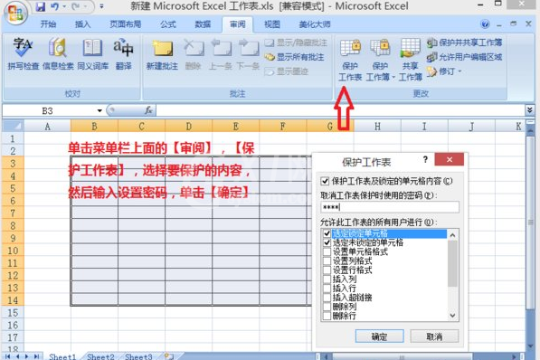Viewport: 540px width, 360px height.
Task: Redo action in quick access toolbar
Action: pyautogui.click(x=75, y=6)
